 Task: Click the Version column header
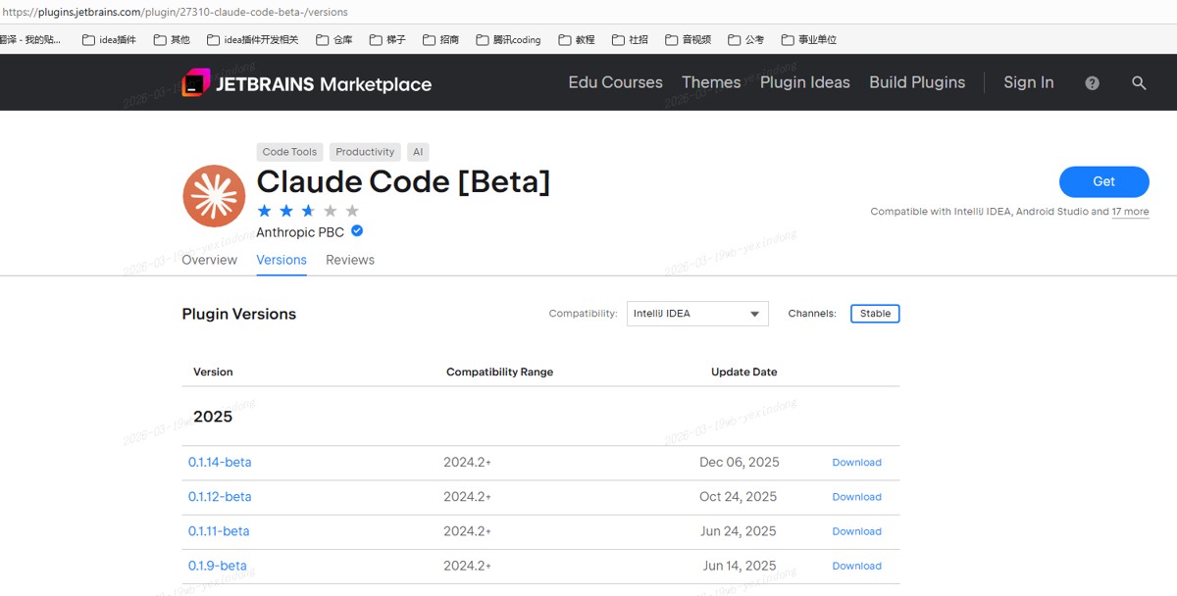click(213, 372)
